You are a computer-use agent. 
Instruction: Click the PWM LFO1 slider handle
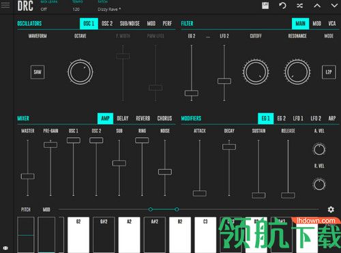pyautogui.click(x=155, y=88)
